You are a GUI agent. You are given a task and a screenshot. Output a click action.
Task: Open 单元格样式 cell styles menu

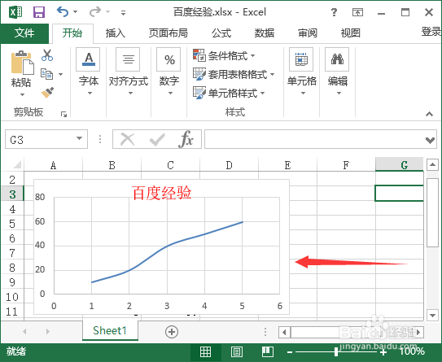pyautogui.click(x=229, y=93)
